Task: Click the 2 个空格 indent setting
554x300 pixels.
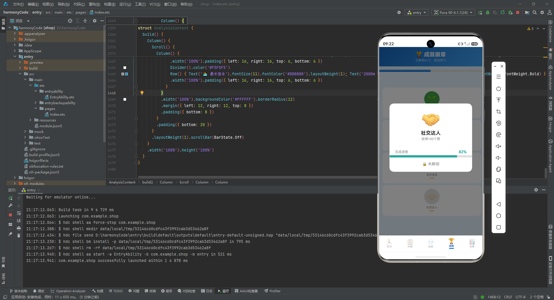Action: click(537, 297)
